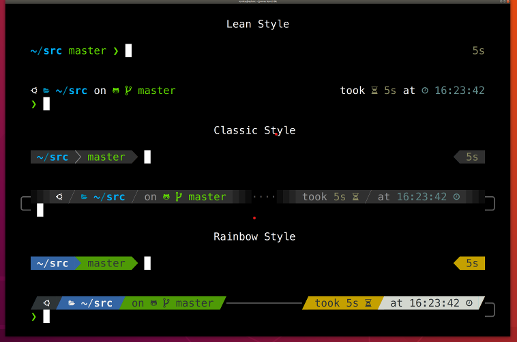Click the GitHub cat icon in the Rainbow green segment
This screenshot has width=517, height=342.
point(153,302)
